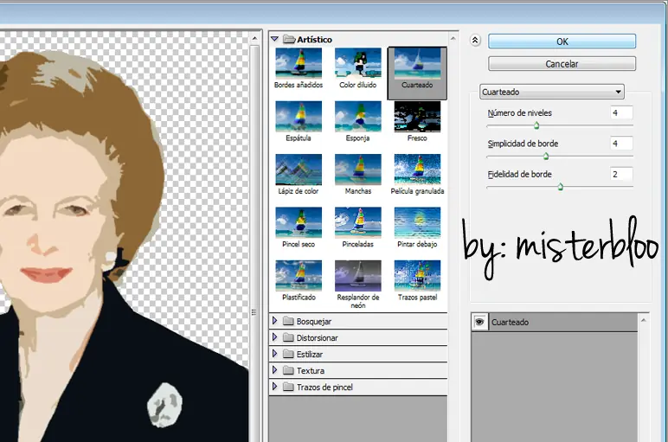Expand the Bosquejar filter folder
668x442 pixels.
point(275,321)
